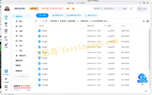Viewport: 152px width, 95px height.
Task: Open the 回收站 recycle bin
Action: [18, 65]
